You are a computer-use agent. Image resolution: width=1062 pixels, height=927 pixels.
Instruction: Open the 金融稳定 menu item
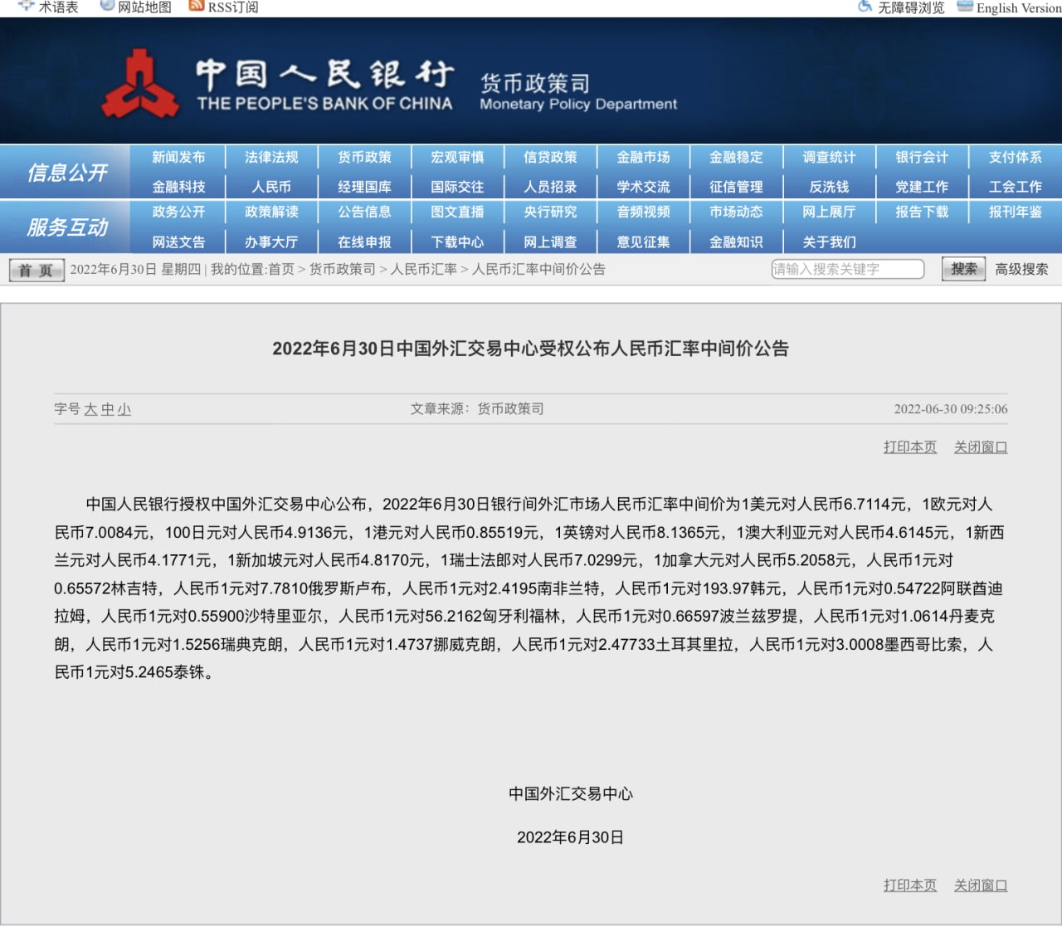tap(736, 157)
